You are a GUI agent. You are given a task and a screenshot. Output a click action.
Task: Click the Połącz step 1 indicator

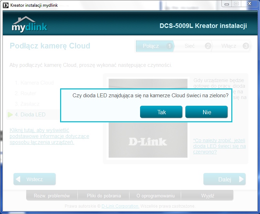point(155,46)
